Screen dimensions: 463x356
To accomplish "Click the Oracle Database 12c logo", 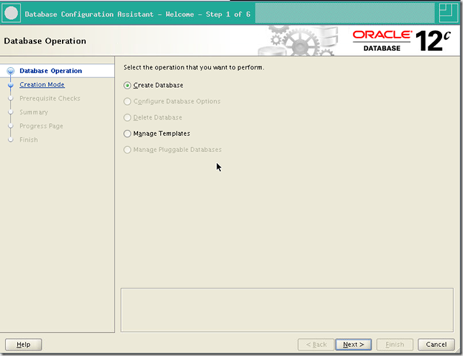I will pos(401,41).
